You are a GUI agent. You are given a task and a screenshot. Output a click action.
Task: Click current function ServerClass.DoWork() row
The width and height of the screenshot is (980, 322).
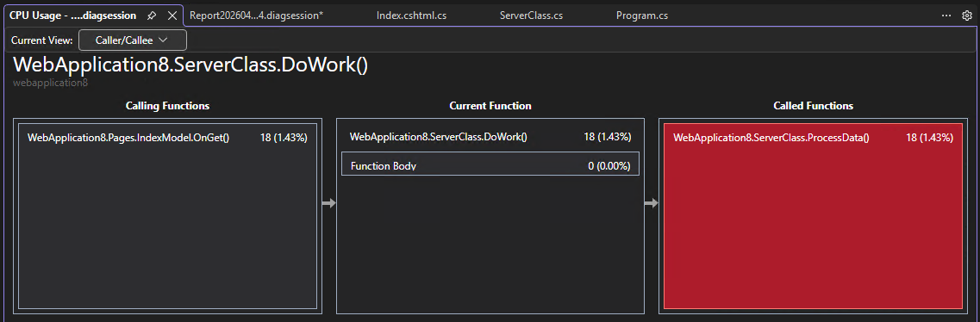coord(490,137)
